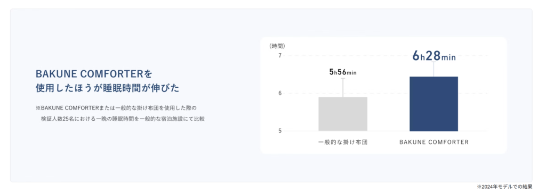Click the error bar above blue bar

(x=433, y=70)
